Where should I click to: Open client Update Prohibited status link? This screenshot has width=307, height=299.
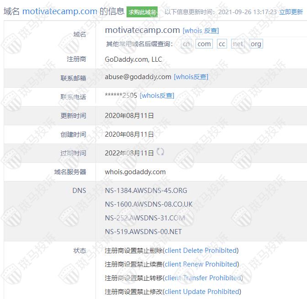click(201, 292)
